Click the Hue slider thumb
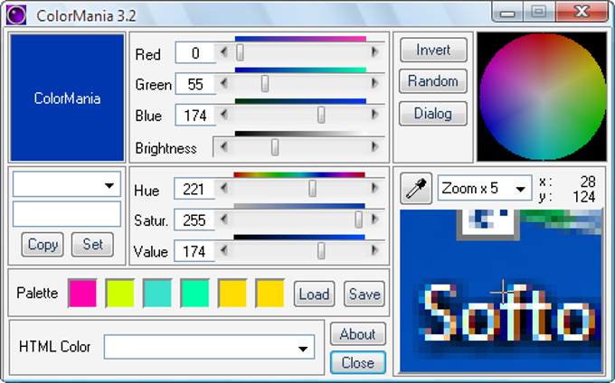Image resolution: width=615 pixels, height=383 pixels. pyautogui.click(x=312, y=189)
